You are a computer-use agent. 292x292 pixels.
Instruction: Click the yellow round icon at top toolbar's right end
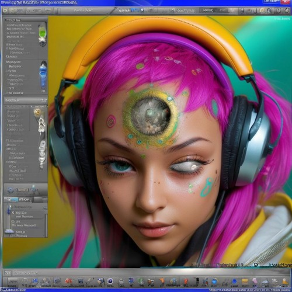pos(262,11)
